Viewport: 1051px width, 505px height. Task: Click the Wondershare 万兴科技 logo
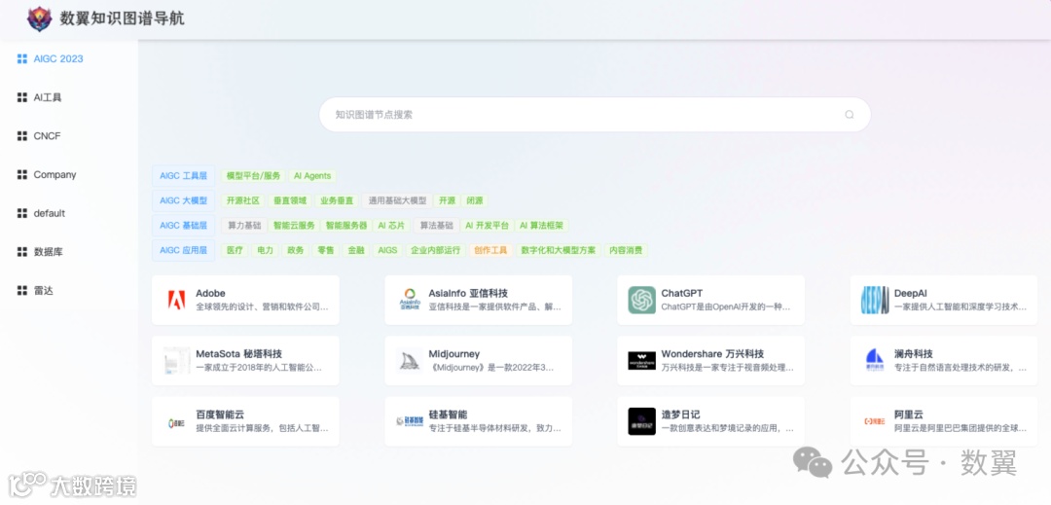[x=641, y=360]
